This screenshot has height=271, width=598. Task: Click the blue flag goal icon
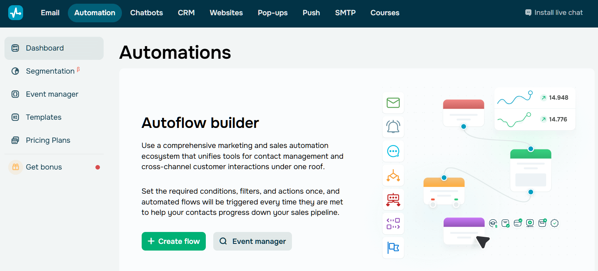[393, 248]
